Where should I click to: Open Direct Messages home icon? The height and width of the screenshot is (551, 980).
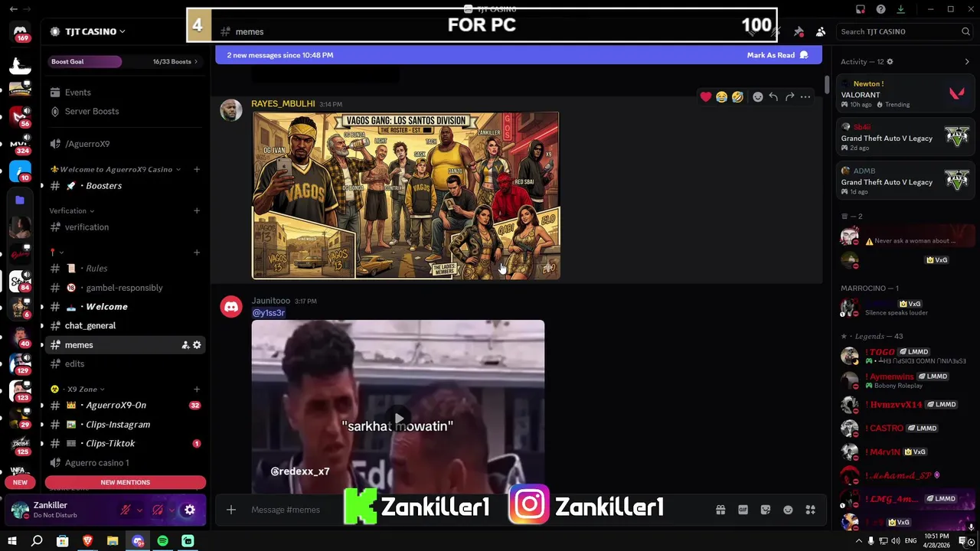point(20,33)
